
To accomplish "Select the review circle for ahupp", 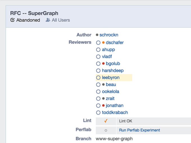I will [x=98, y=49].
